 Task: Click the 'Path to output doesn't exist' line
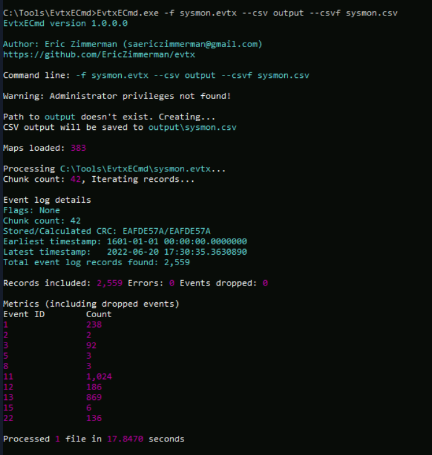point(109,117)
